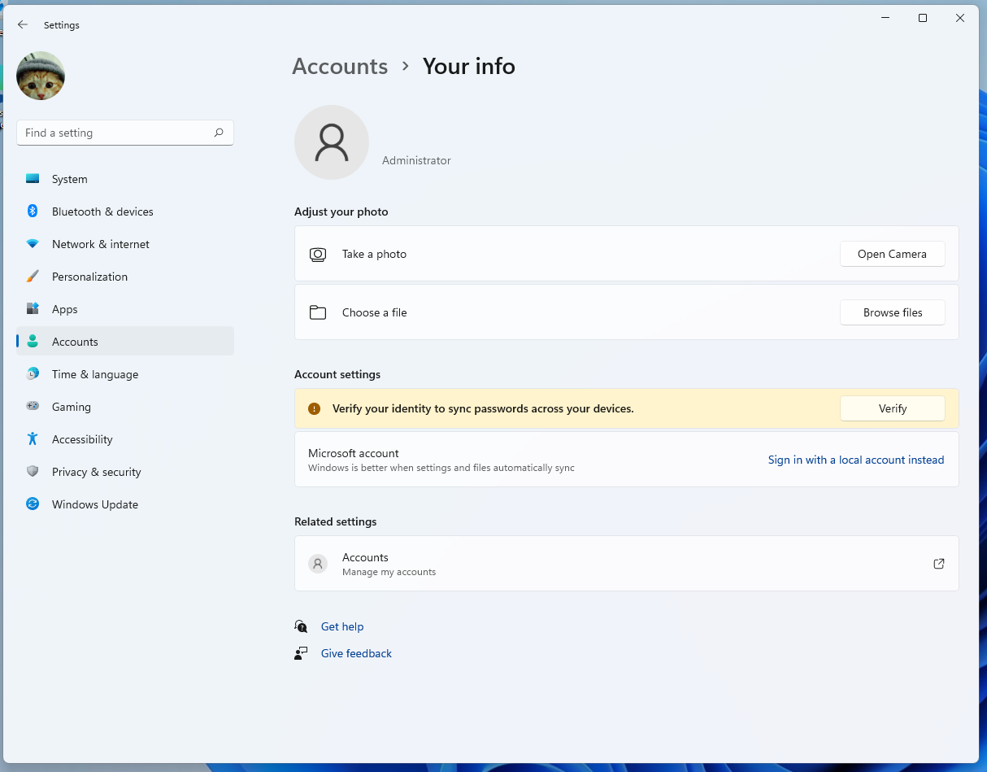Click the camera icon beside Take a photo
The height and width of the screenshot is (772, 987).
tap(318, 254)
